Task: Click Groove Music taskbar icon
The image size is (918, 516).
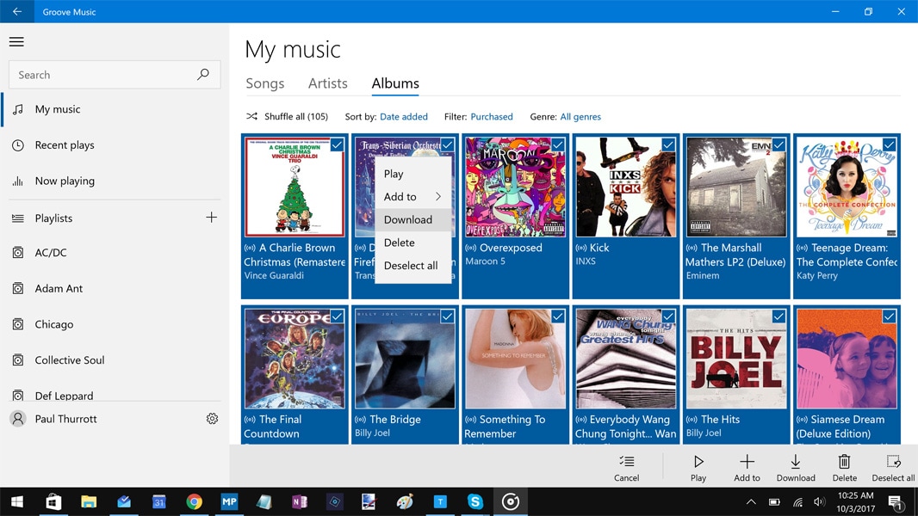Action: [510, 501]
